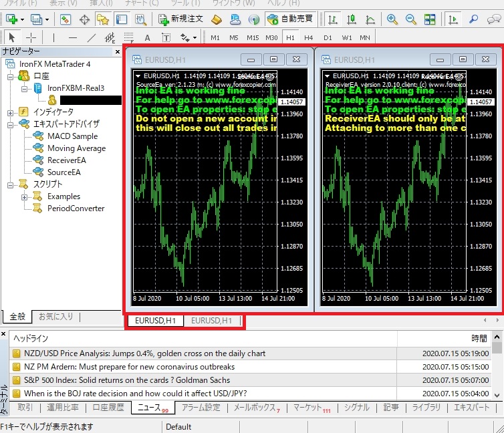
Task: Show the Market Watch window icon
Action: point(66,19)
